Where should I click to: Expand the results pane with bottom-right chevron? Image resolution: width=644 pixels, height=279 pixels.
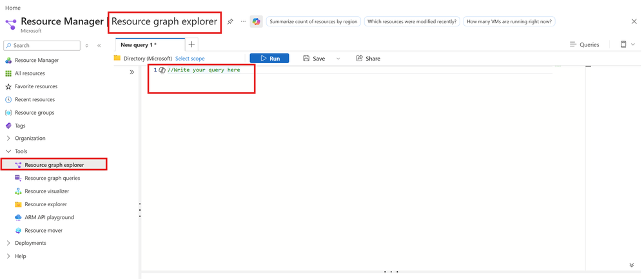pyautogui.click(x=632, y=265)
